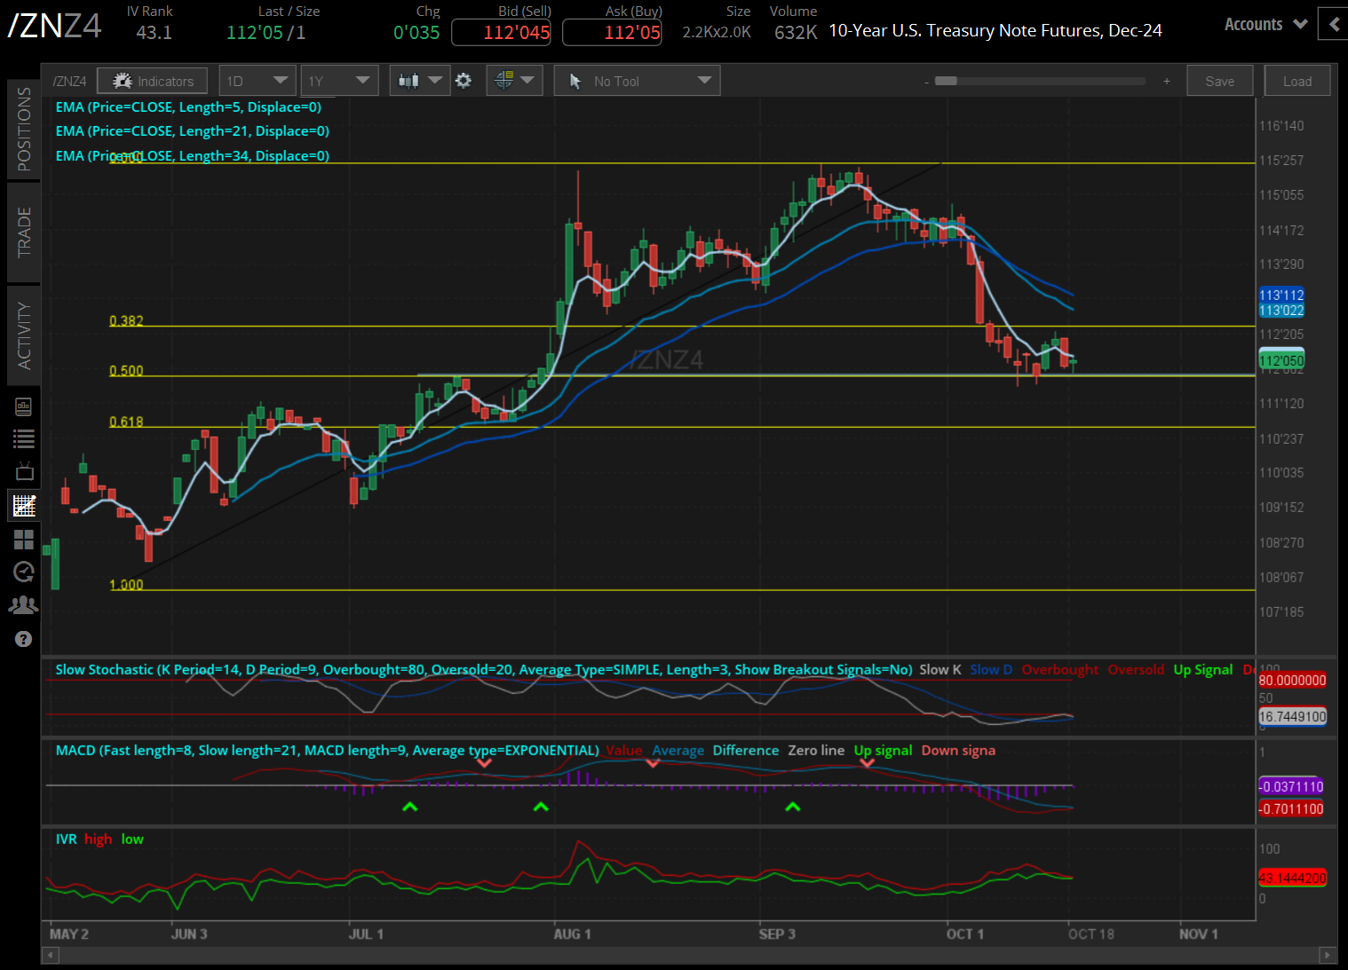Select the Chart icon in the left sidebar
1348x970 pixels.
pyautogui.click(x=24, y=505)
